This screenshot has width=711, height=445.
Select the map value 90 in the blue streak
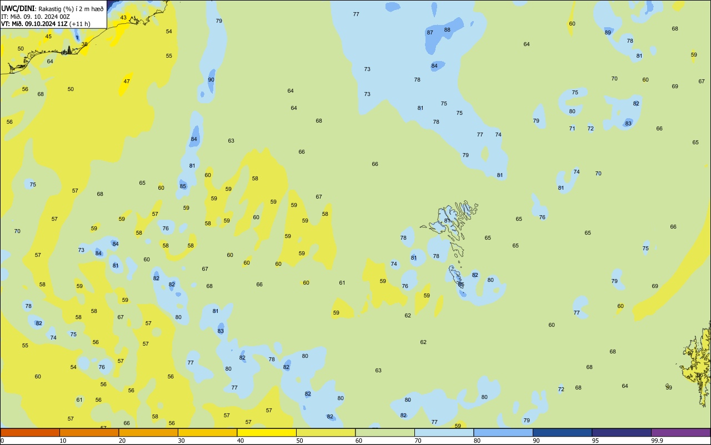click(x=211, y=79)
